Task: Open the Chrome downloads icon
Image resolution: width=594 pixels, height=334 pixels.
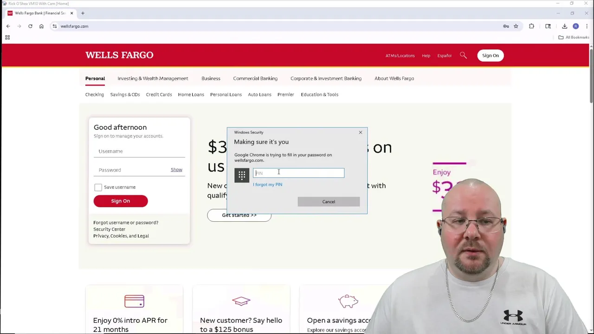Action: tap(564, 26)
